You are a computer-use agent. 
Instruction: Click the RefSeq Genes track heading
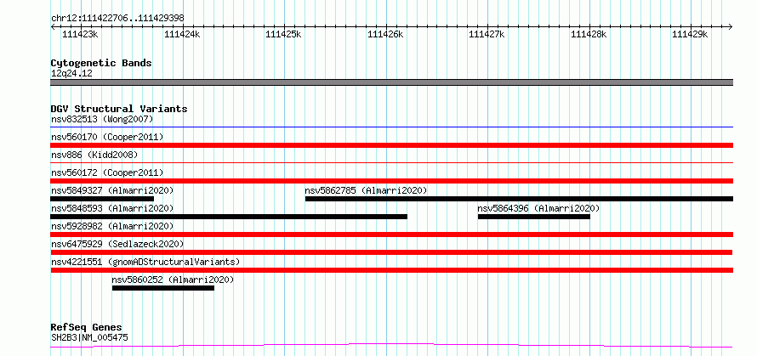(x=87, y=328)
